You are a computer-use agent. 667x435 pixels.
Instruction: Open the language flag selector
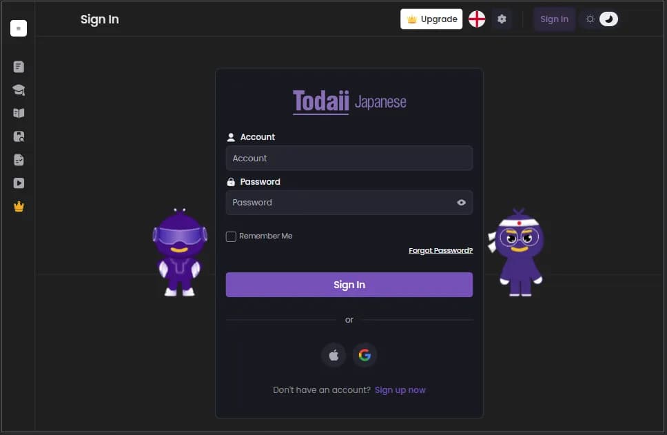(x=477, y=19)
